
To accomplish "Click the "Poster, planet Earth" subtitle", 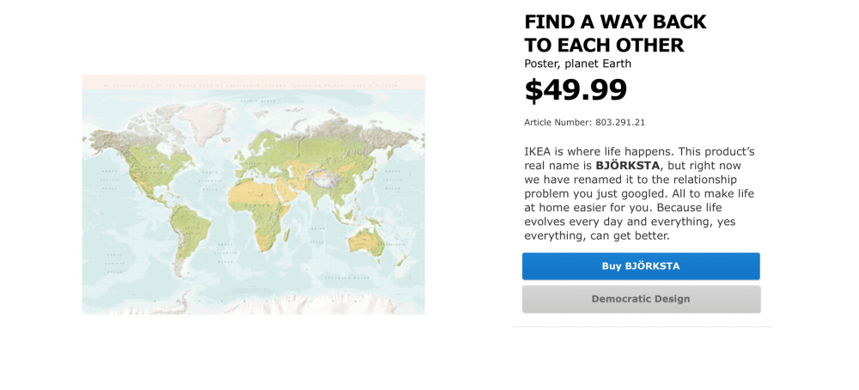I will pos(577,64).
